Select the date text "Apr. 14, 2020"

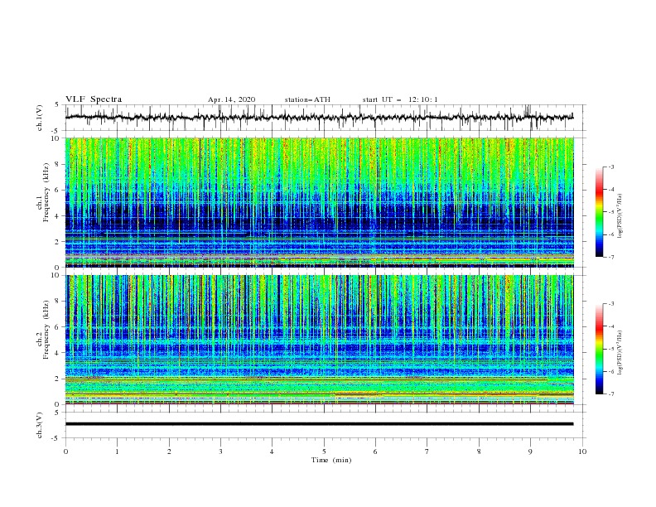231,99
